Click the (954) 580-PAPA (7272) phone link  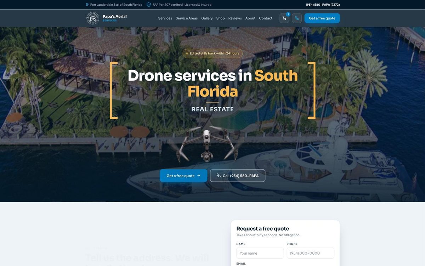323,5
